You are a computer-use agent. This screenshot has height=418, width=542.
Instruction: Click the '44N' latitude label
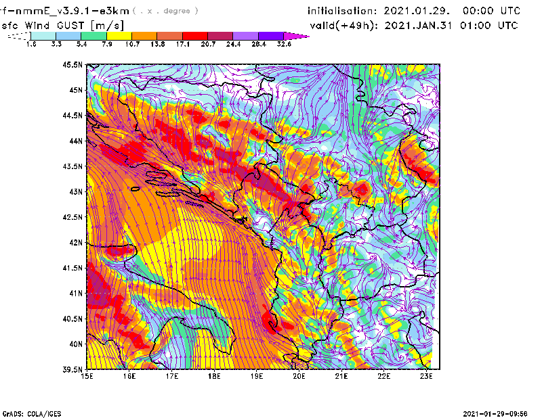point(76,141)
